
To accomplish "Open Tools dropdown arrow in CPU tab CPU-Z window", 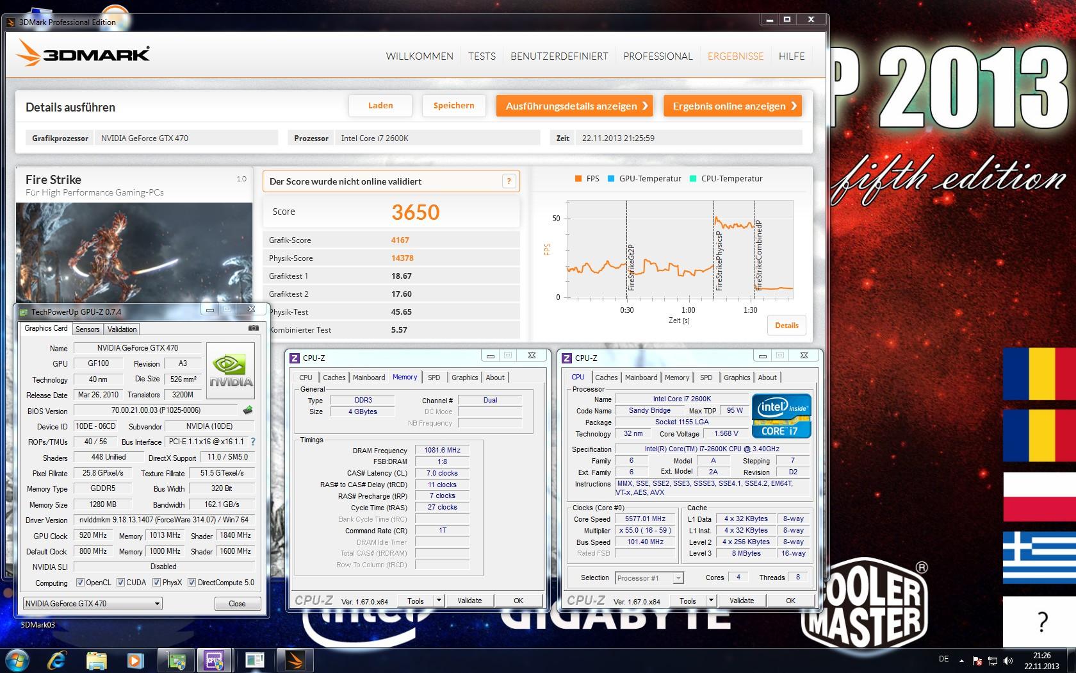I will pyautogui.click(x=711, y=601).
